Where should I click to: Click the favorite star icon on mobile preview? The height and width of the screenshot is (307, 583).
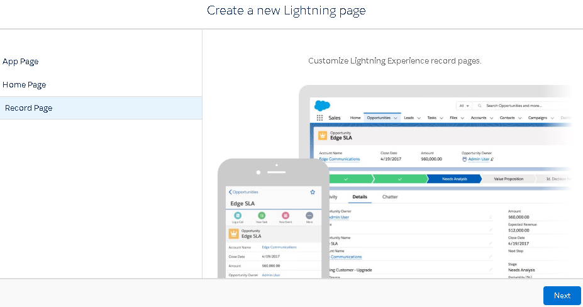click(313, 192)
